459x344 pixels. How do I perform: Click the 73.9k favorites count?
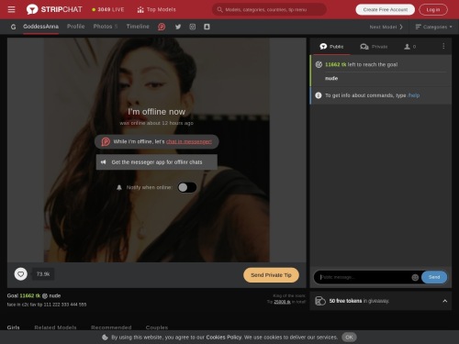[x=43, y=274]
